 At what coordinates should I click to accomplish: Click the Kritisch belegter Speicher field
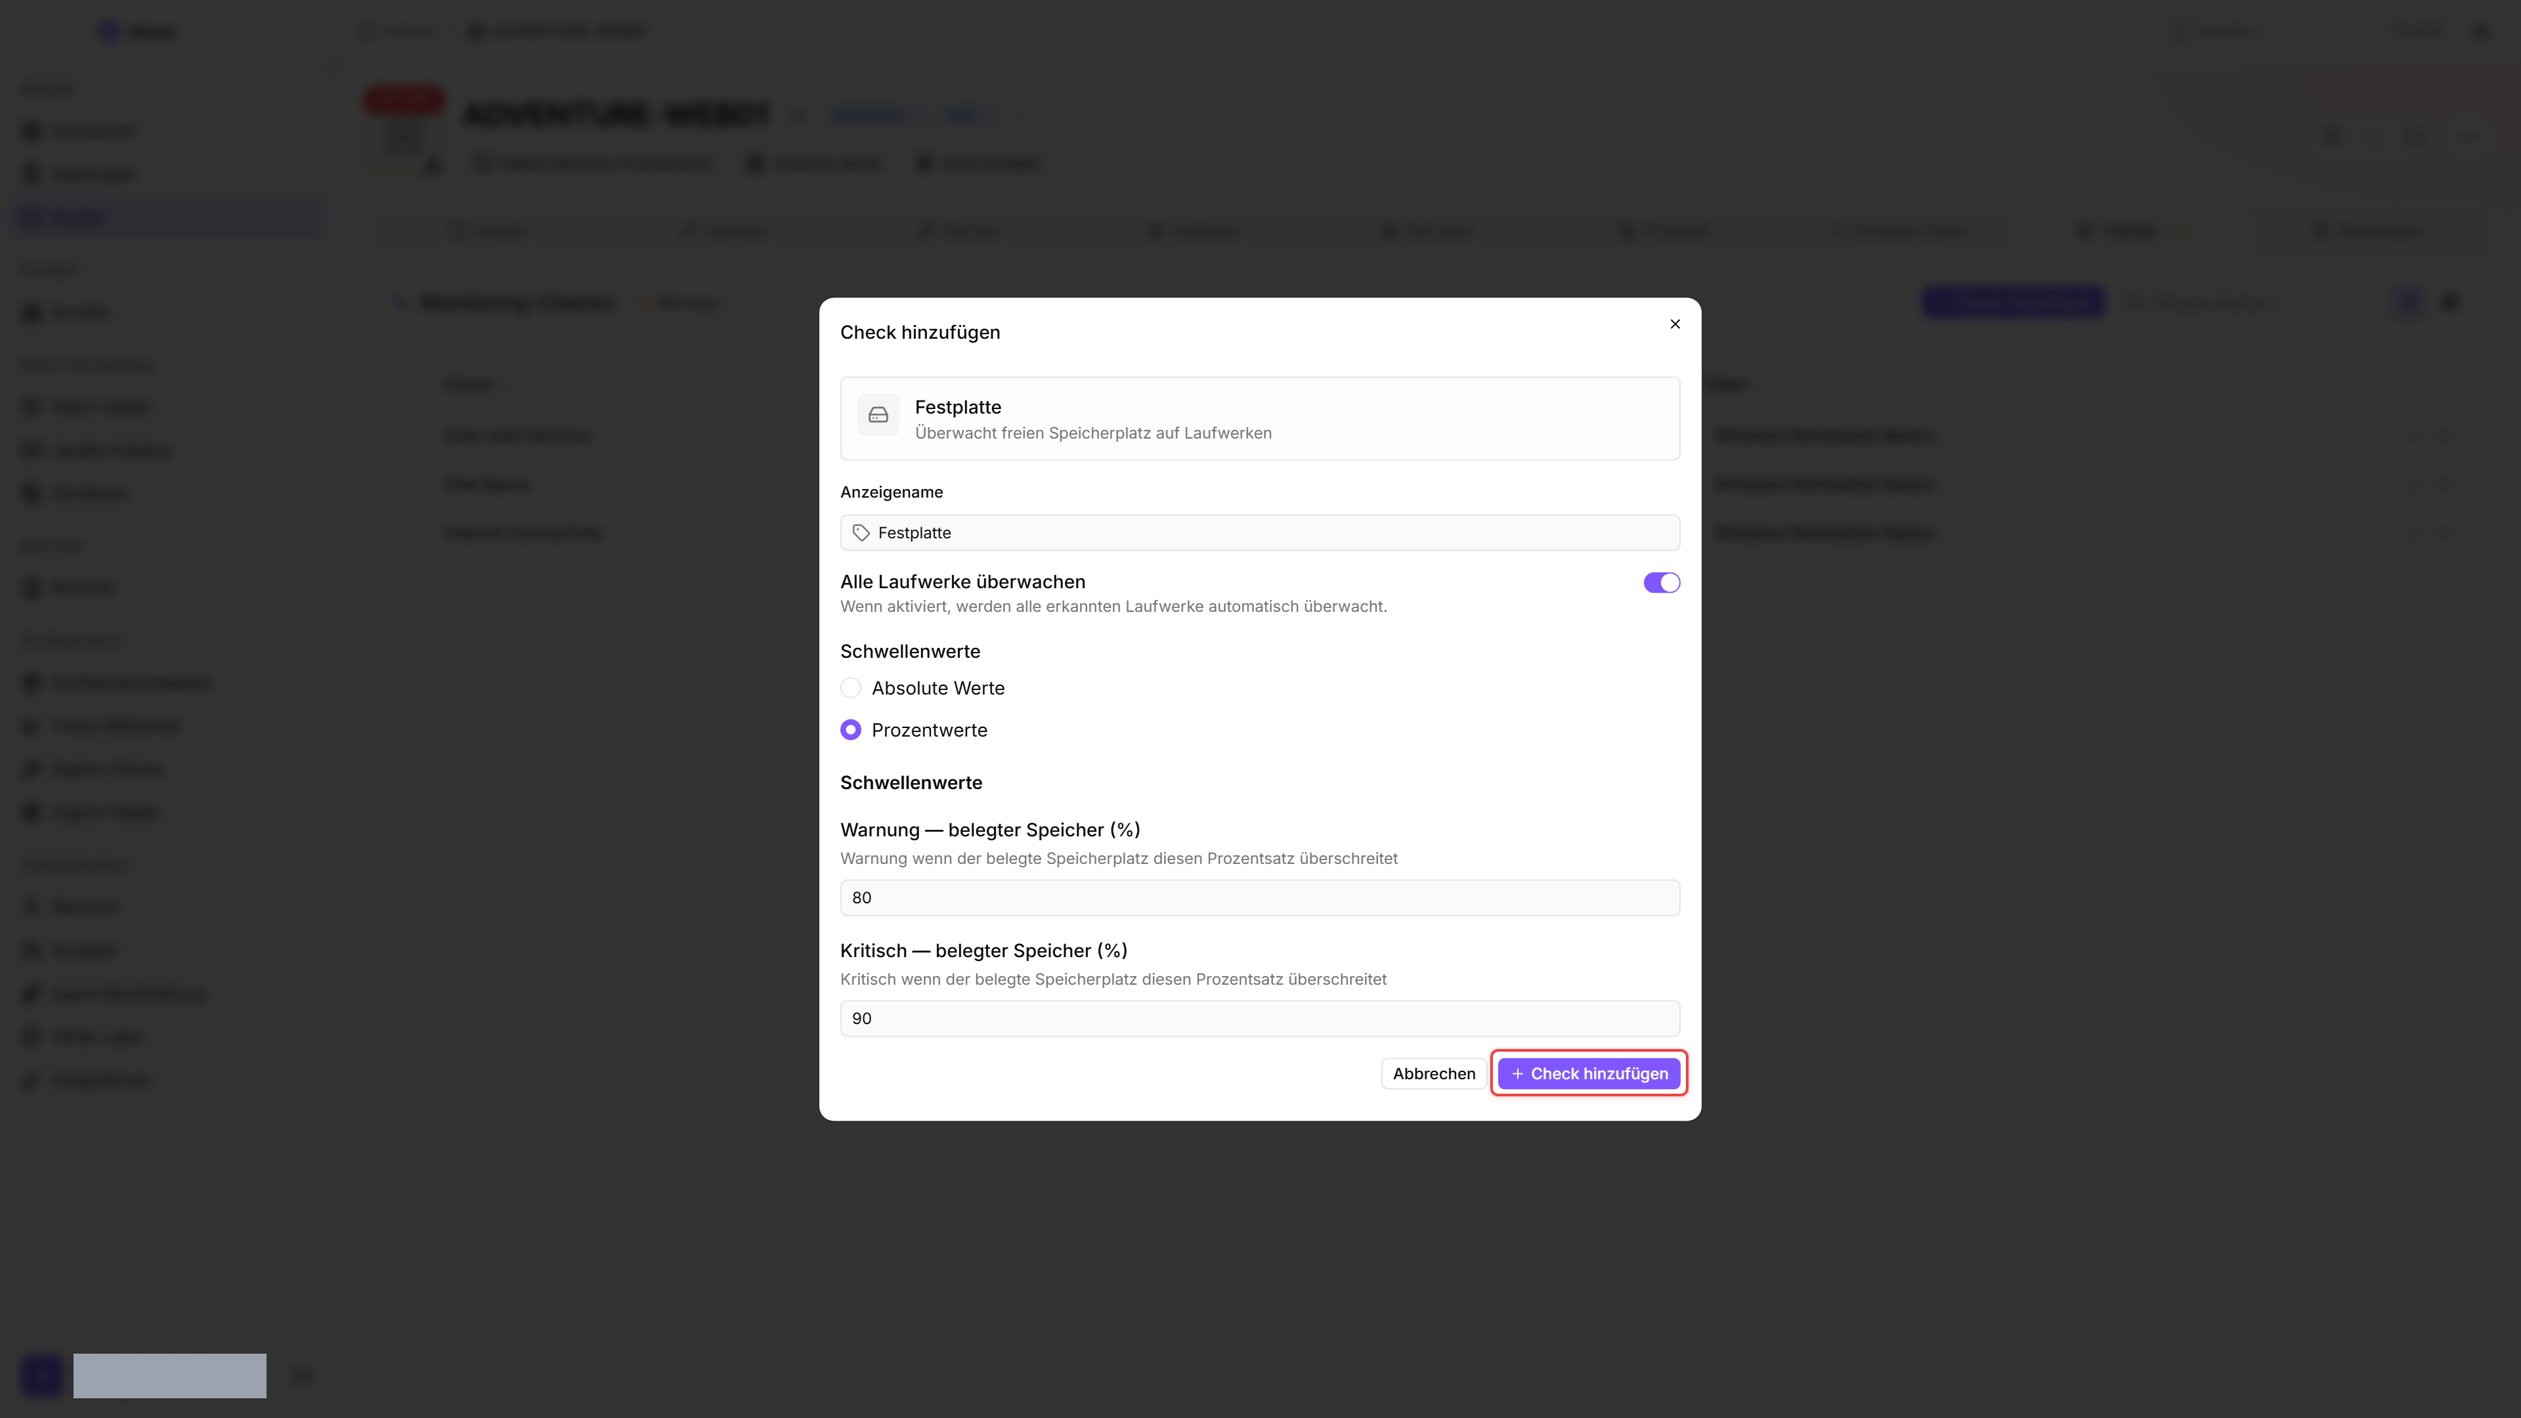tap(1260, 1019)
